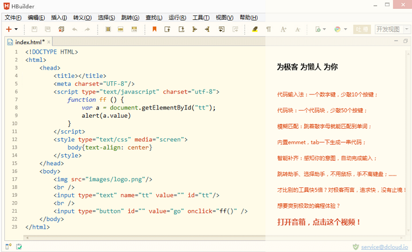Click the Back to last edit icon
Screen dimensions: 412x252
[221, 29]
